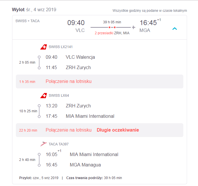
Task: Select the 22 h 20 min layover bar
Action: [x=99, y=130]
